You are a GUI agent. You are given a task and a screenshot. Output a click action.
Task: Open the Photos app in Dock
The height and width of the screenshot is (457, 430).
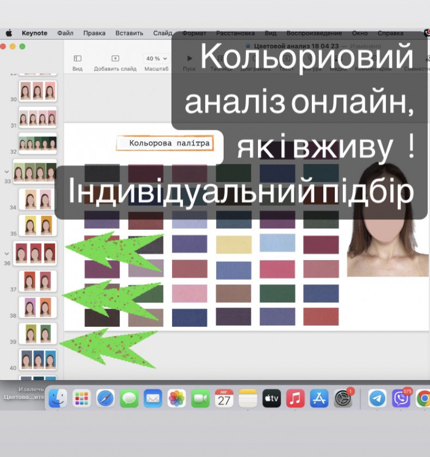click(x=176, y=399)
